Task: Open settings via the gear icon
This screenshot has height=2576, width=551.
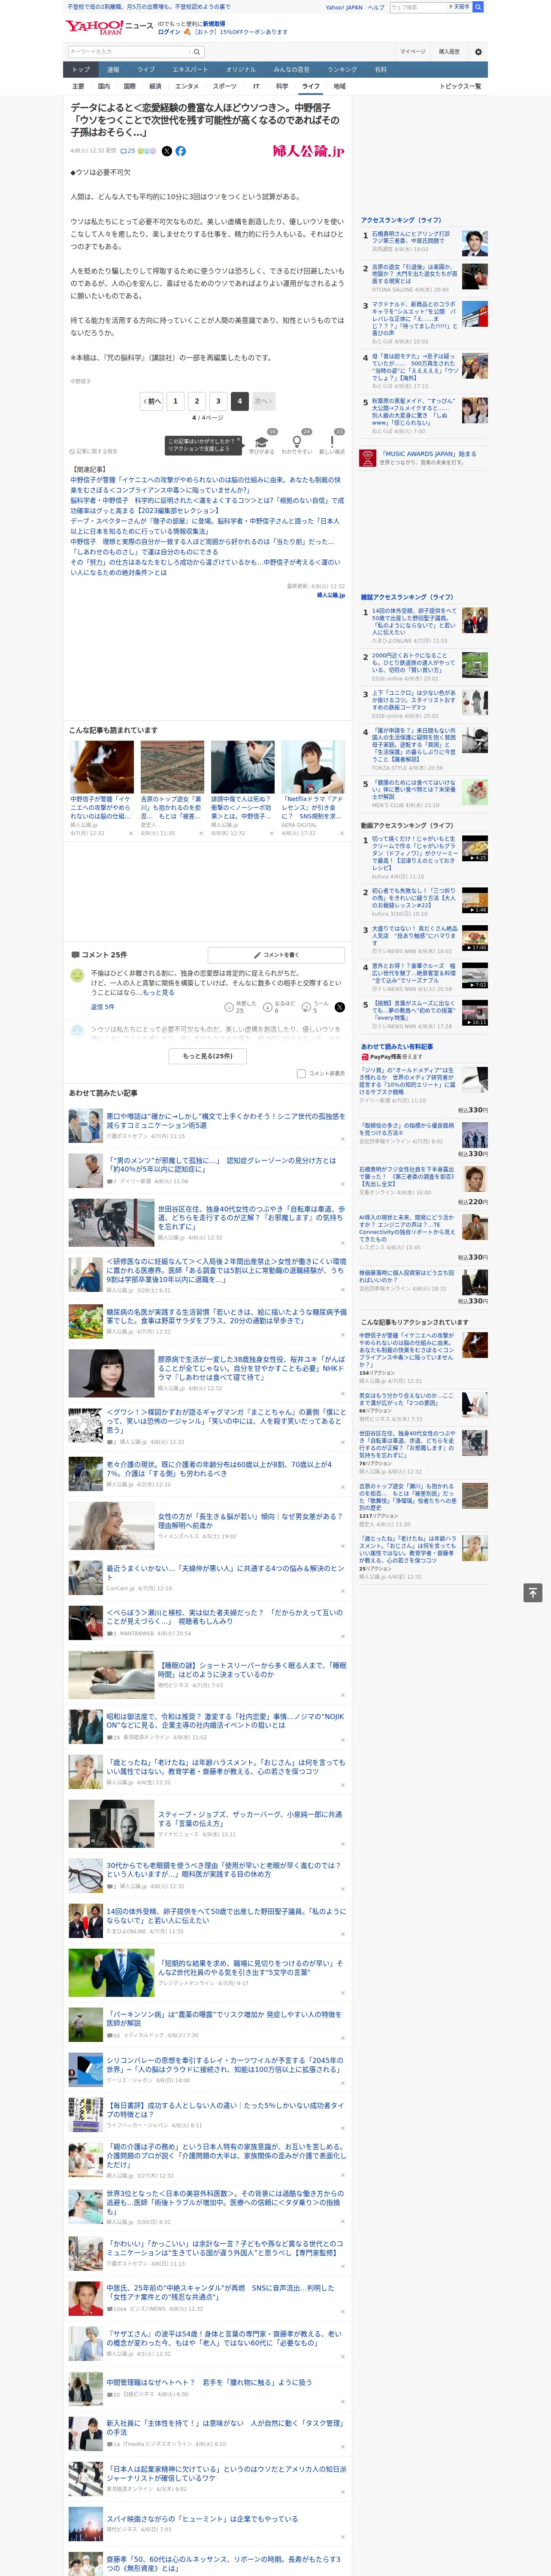Action: pos(478,52)
